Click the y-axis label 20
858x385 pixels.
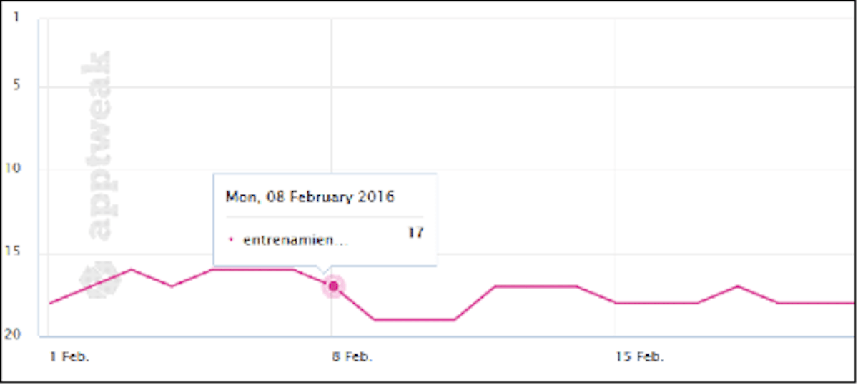point(14,334)
